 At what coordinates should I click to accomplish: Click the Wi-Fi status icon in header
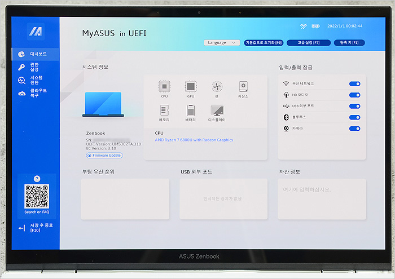pyautogui.click(x=304, y=26)
